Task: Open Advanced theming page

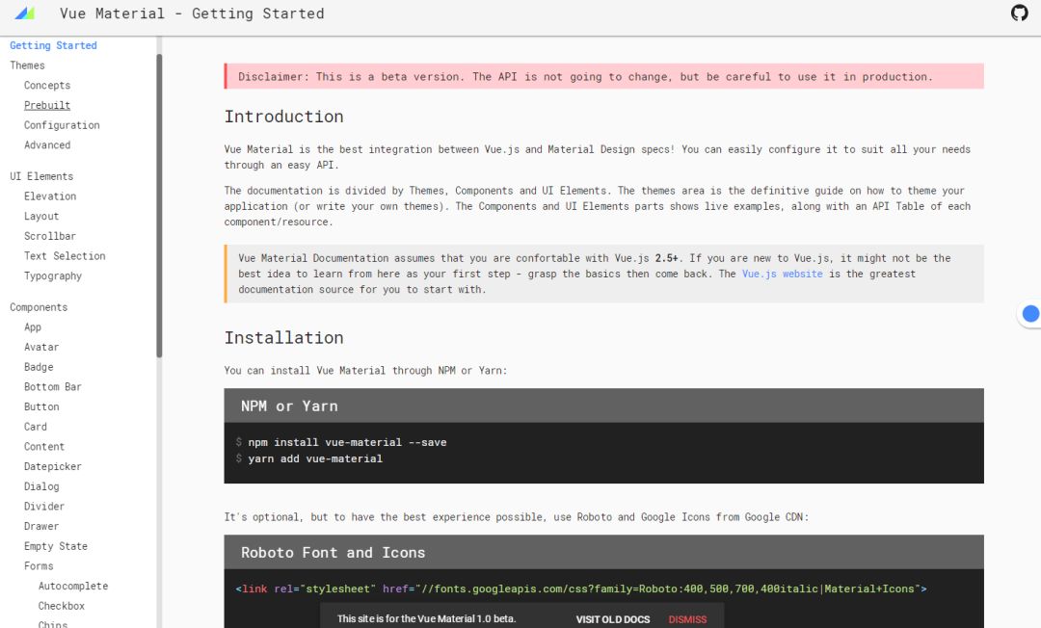Action: [x=47, y=144]
